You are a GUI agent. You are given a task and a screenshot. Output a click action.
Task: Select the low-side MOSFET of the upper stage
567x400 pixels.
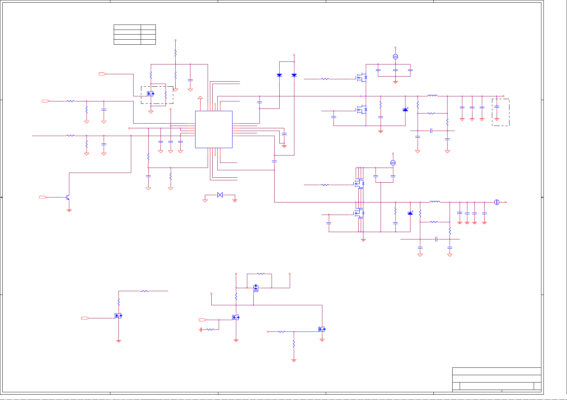362,109
